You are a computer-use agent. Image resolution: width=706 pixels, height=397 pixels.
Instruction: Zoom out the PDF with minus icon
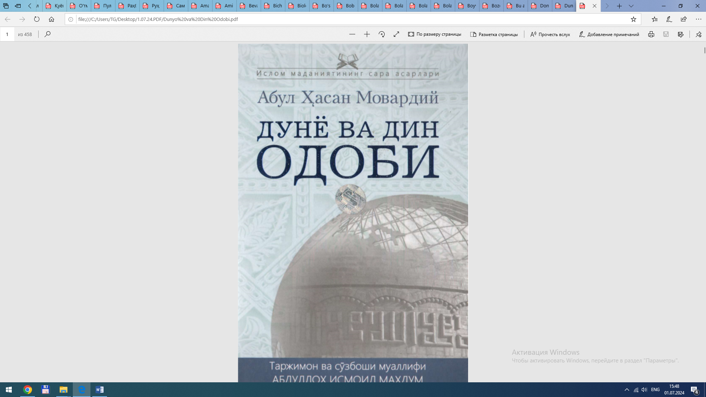coord(352,34)
